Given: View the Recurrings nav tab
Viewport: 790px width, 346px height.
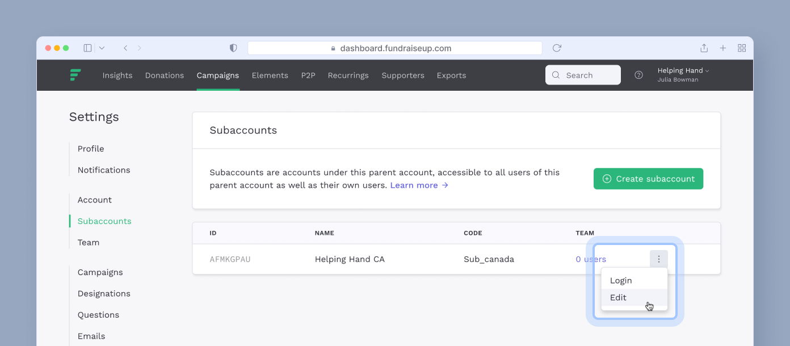Looking at the screenshot, I should (348, 75).
